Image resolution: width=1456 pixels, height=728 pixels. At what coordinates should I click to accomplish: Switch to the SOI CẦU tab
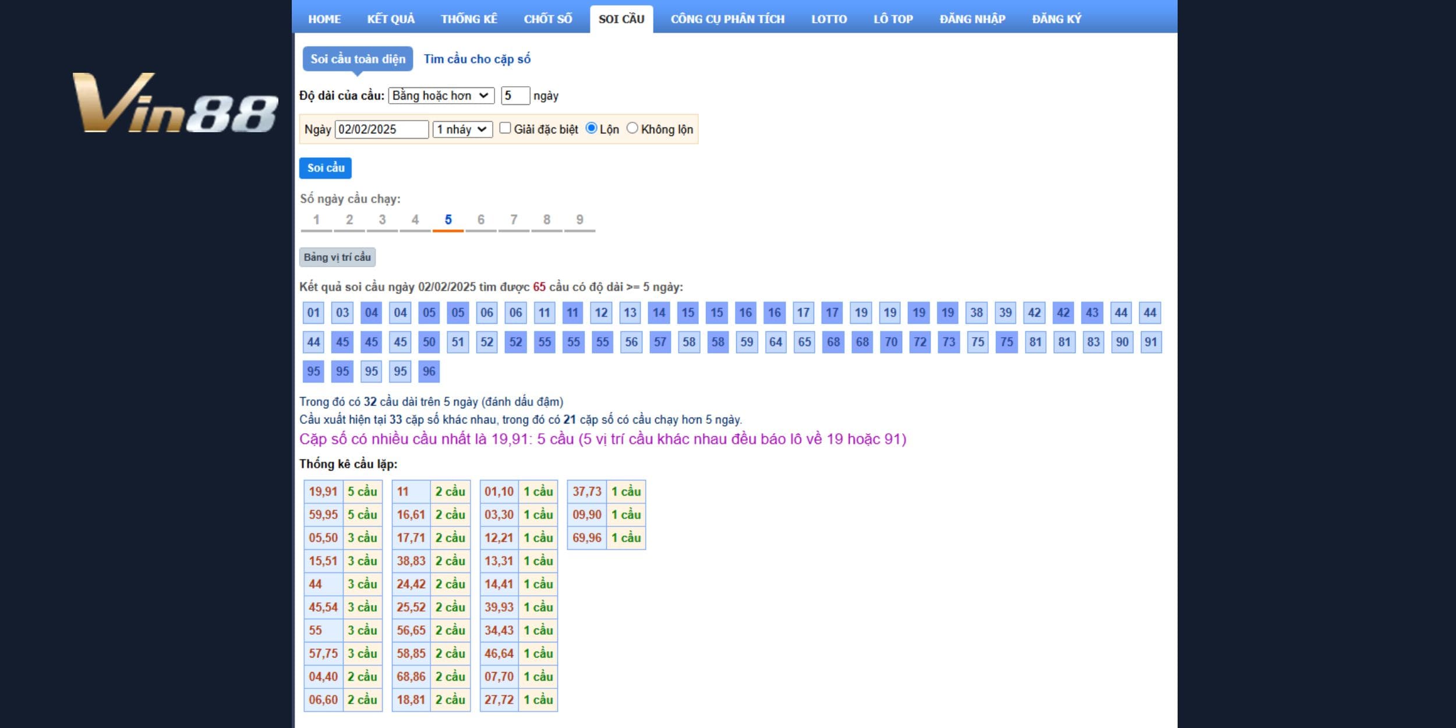coord(621,19)
